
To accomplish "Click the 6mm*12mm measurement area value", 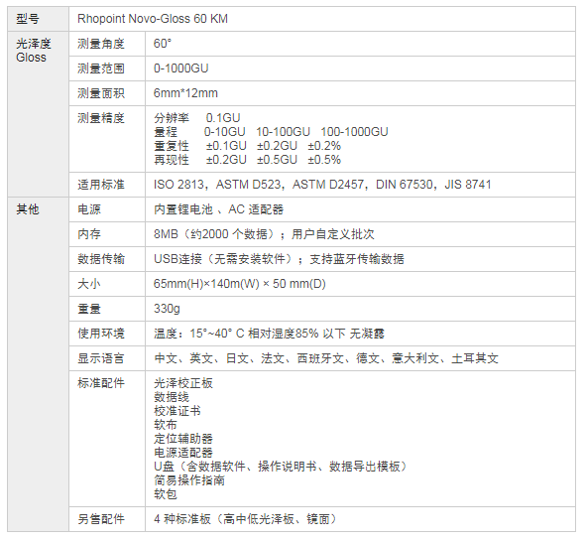I will [185, 93].
